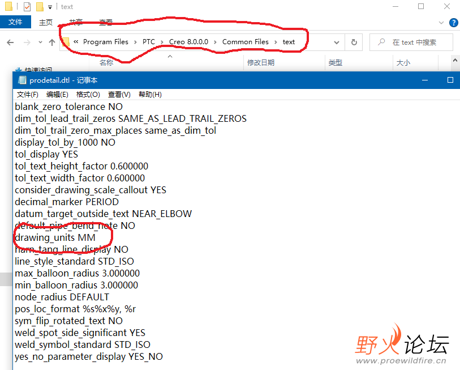Open Notepad 帮助(H) menu

point(150,94)
